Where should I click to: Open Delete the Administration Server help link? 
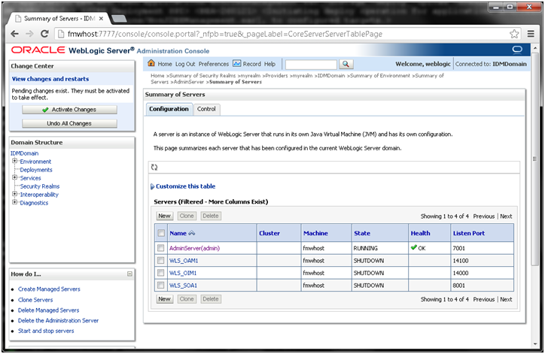[59, 321]
